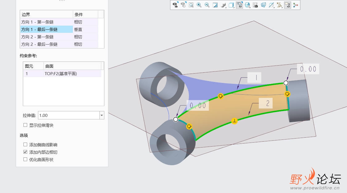The image size is (347, 193).
Task: Uncheck 添加内部边相切 checkbox
Action: click(25, 152)
